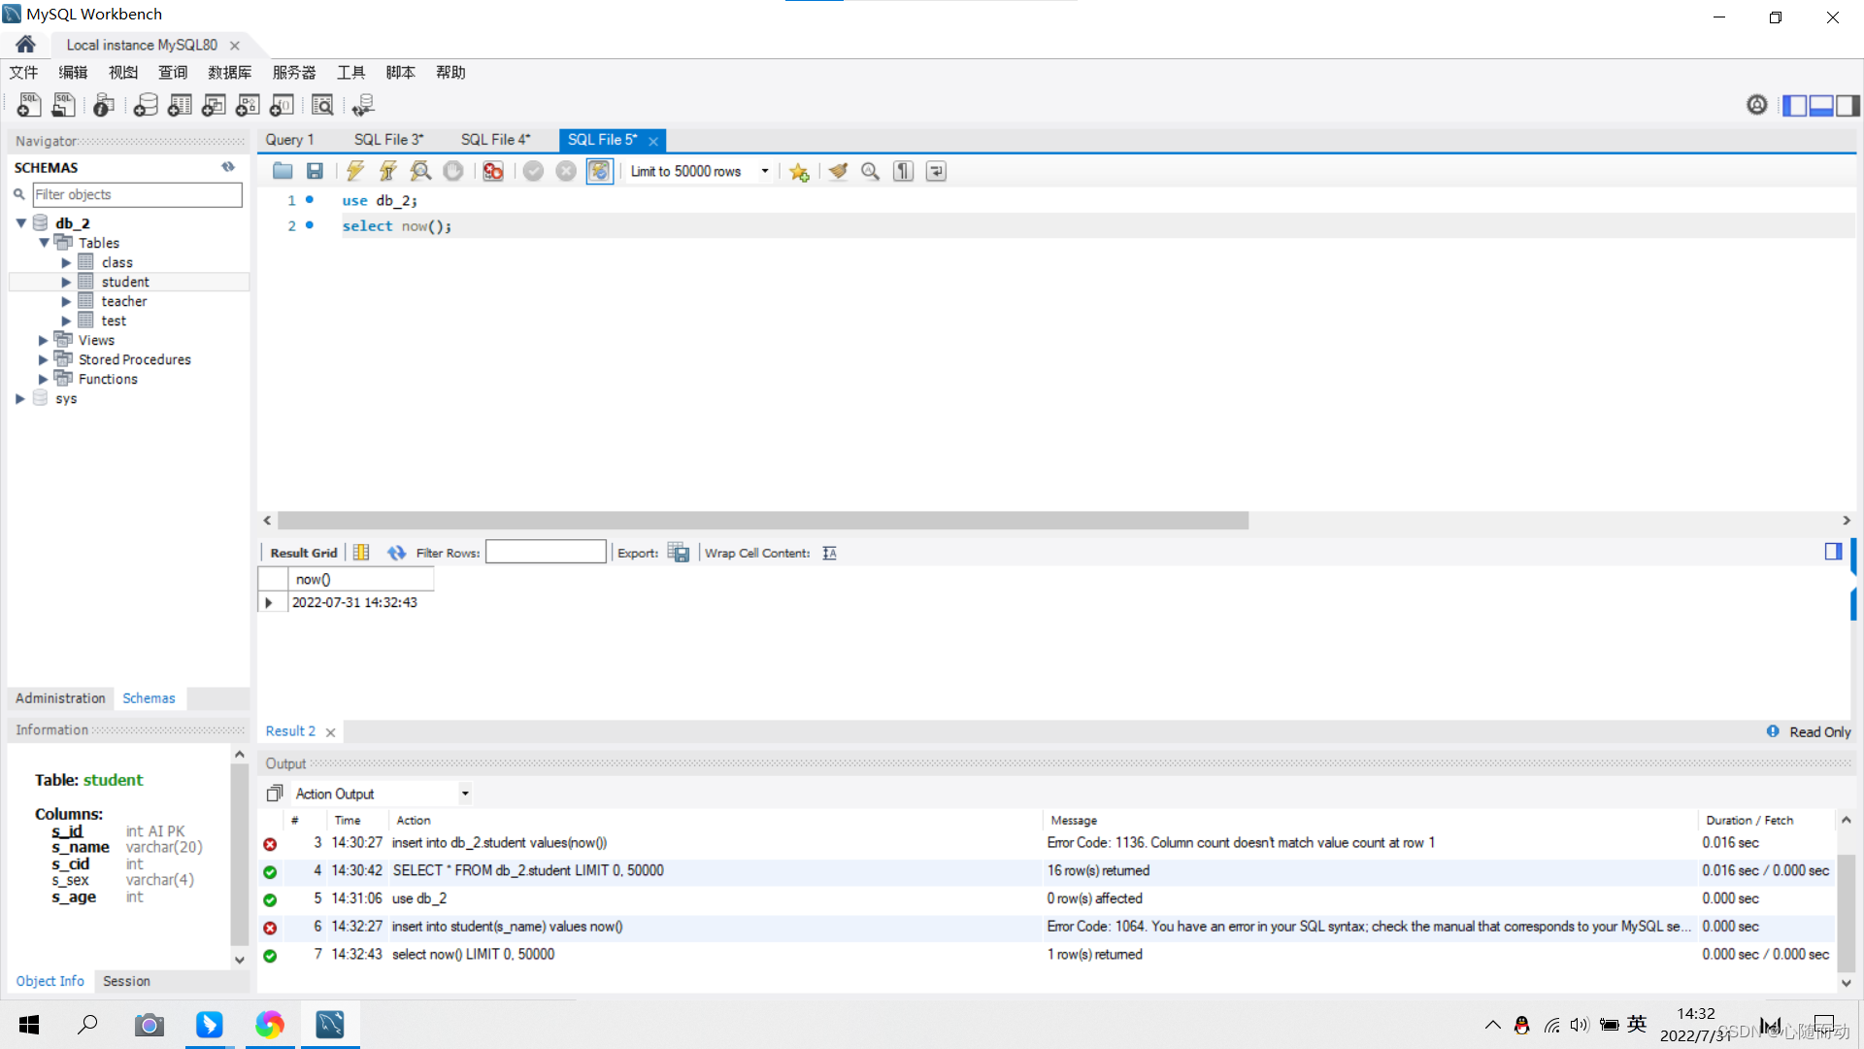Save the script to file
Viewport: 1864px width, 1049px height.
coord(315,171)
